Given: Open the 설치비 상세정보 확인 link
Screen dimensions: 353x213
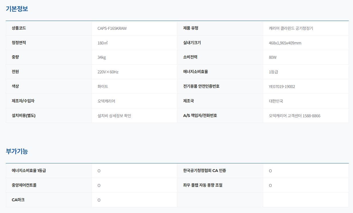Looking at the screenshot, I should 114,116.
